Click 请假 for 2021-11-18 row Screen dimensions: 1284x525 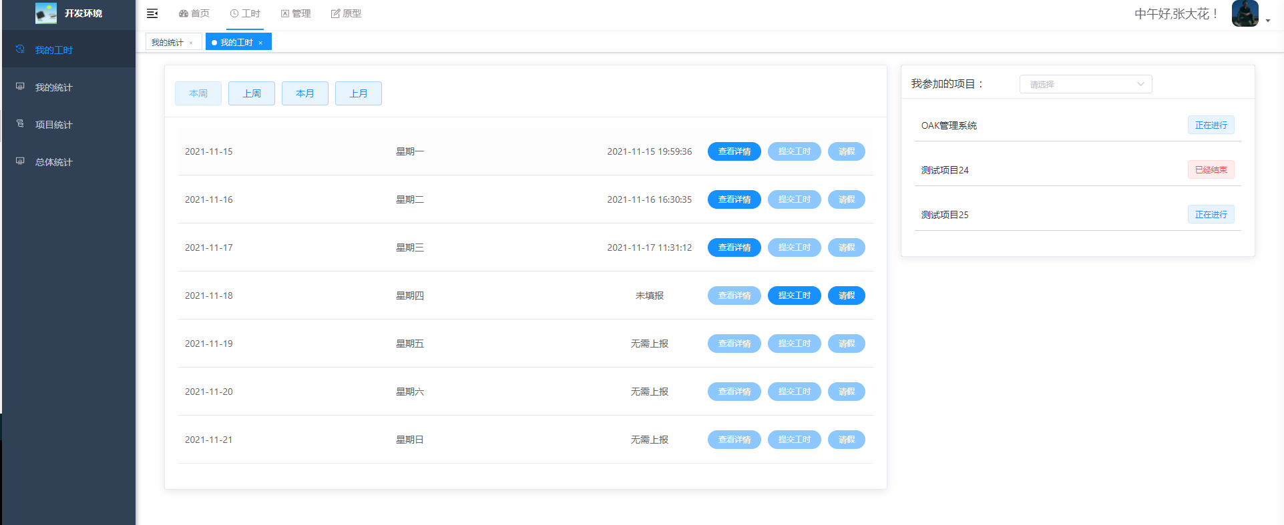pyautogui.click(x=847, y=296)
